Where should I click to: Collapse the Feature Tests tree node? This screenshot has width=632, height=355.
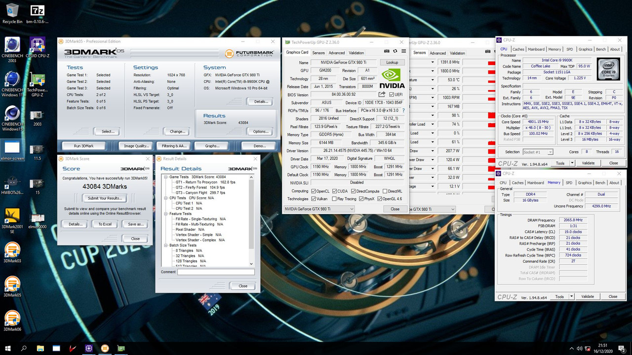click(166, 214)
